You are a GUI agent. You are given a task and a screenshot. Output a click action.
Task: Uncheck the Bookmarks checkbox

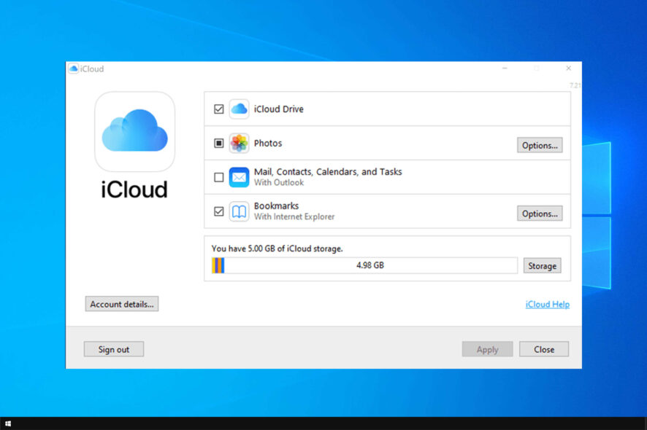218,211
